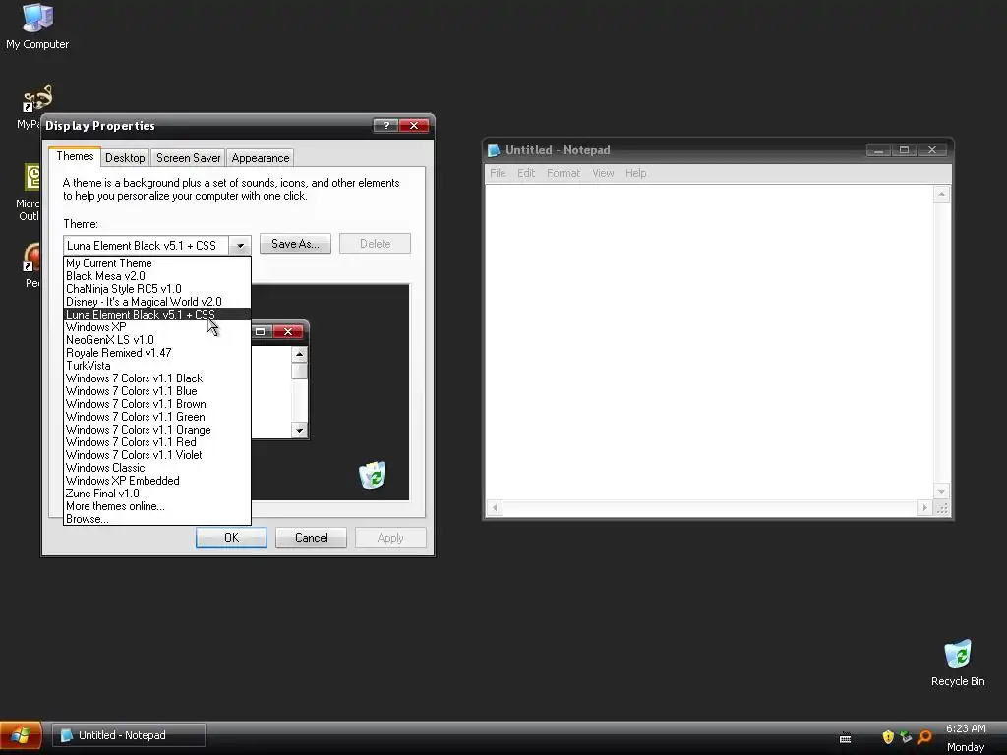Pick Windows 7 Colors v1.1 Green
Image resolution: width=1007 pixels, height=755 pixels.
click(x=156, y=417)
